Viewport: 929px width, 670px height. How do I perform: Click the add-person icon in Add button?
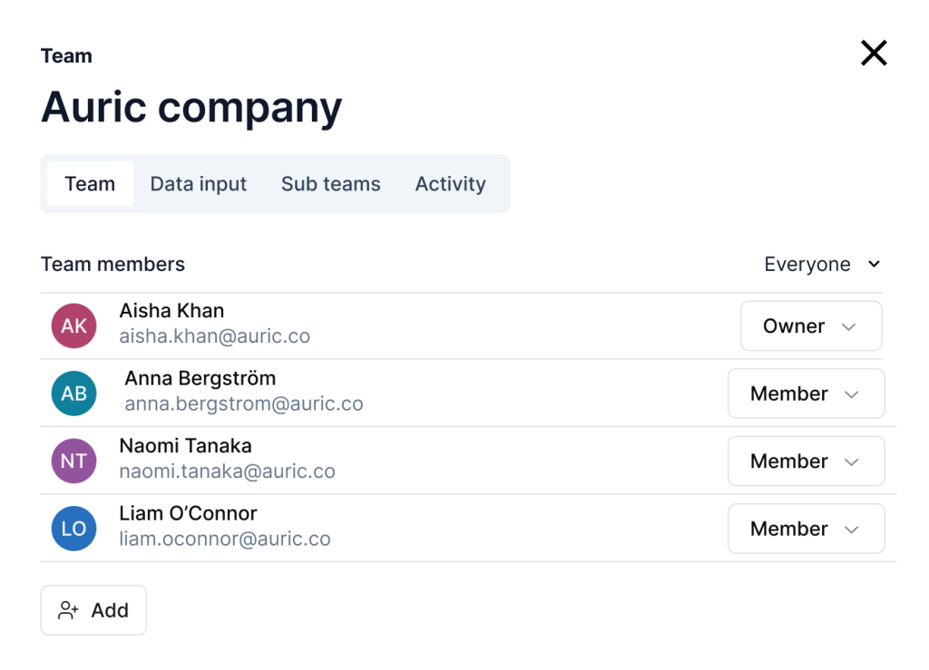click(68, 610)
